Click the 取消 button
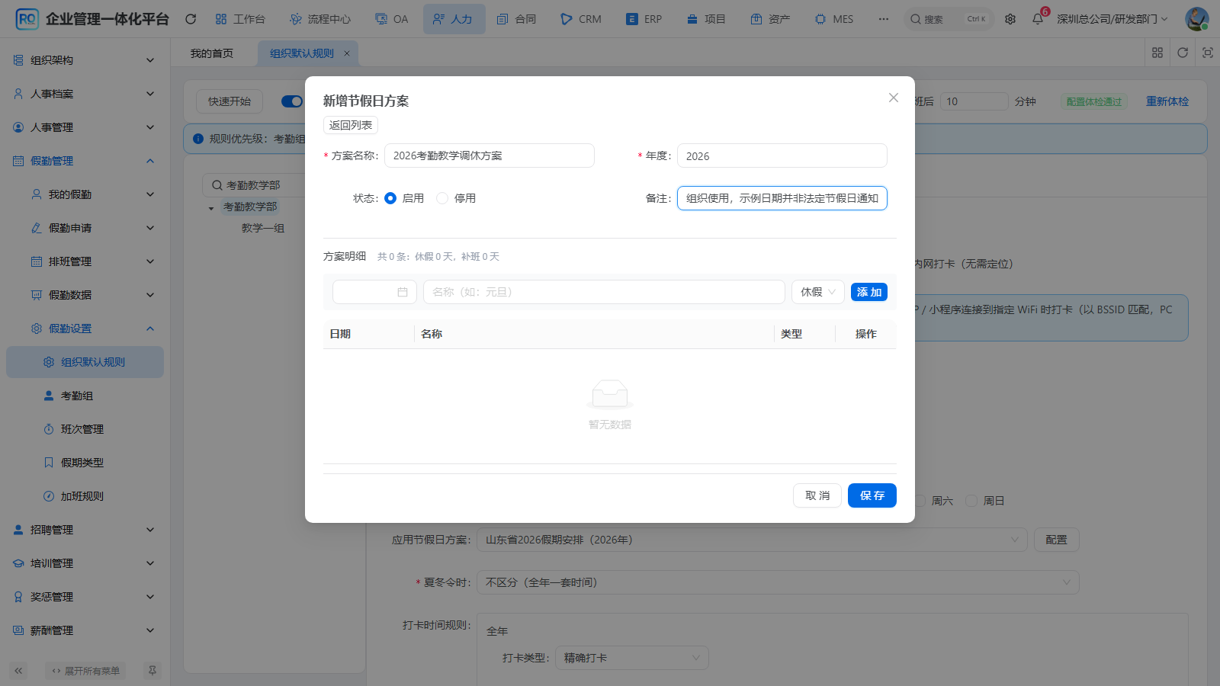 (817, 495)
